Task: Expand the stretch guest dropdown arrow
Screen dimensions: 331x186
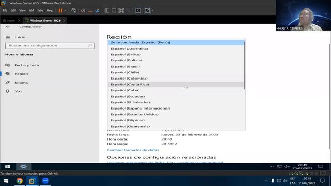Action: point(152,10)
